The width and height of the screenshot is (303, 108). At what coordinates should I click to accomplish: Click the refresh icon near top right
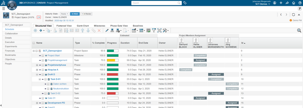[x=294, y=15]
